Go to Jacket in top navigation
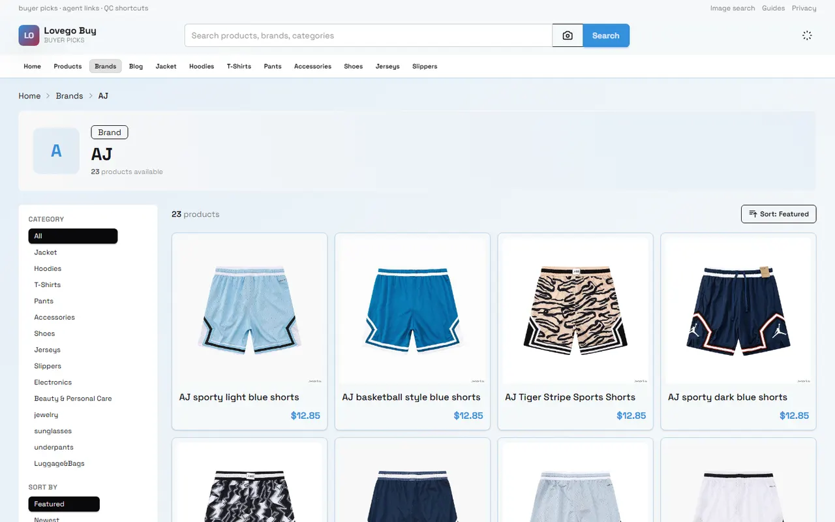 point(166,66)
